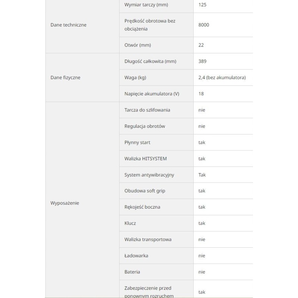This screenshot has height=298, width=298.
Task: Select the Tarcza do szlifowania label
Action: coord(148,110)
